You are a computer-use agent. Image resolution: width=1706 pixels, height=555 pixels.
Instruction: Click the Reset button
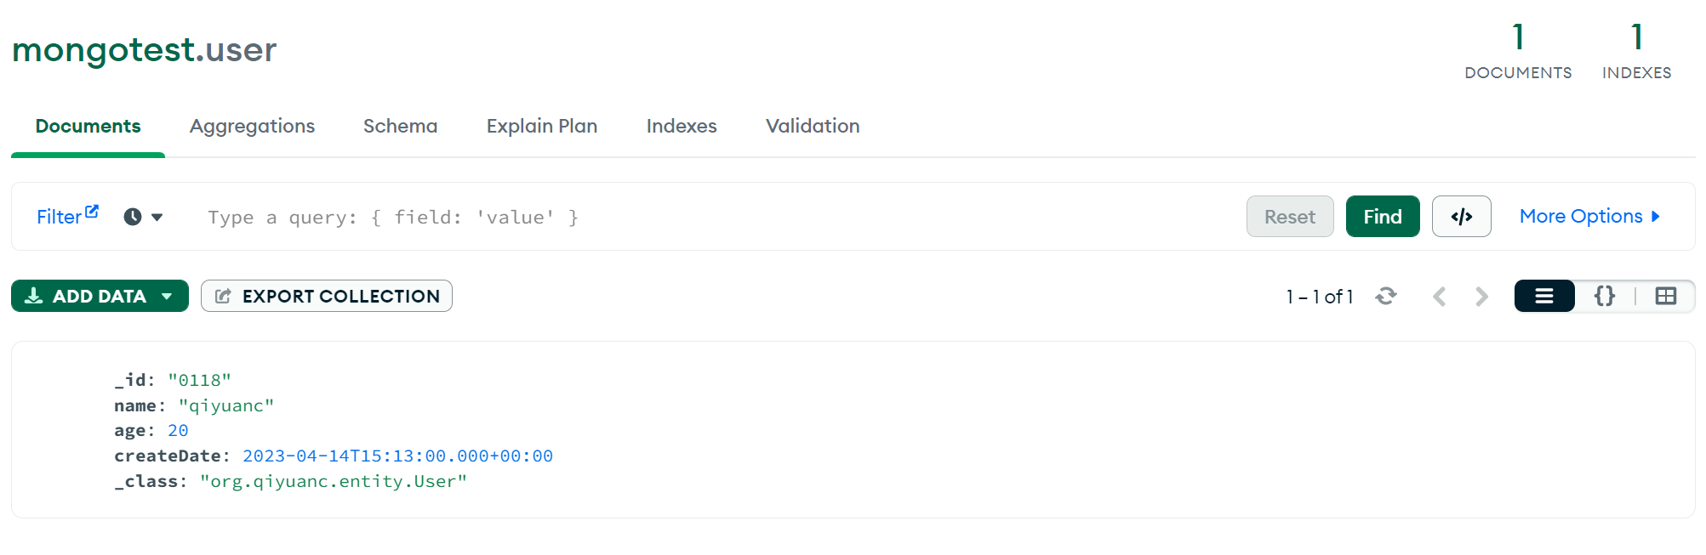tap(1289, 217)
